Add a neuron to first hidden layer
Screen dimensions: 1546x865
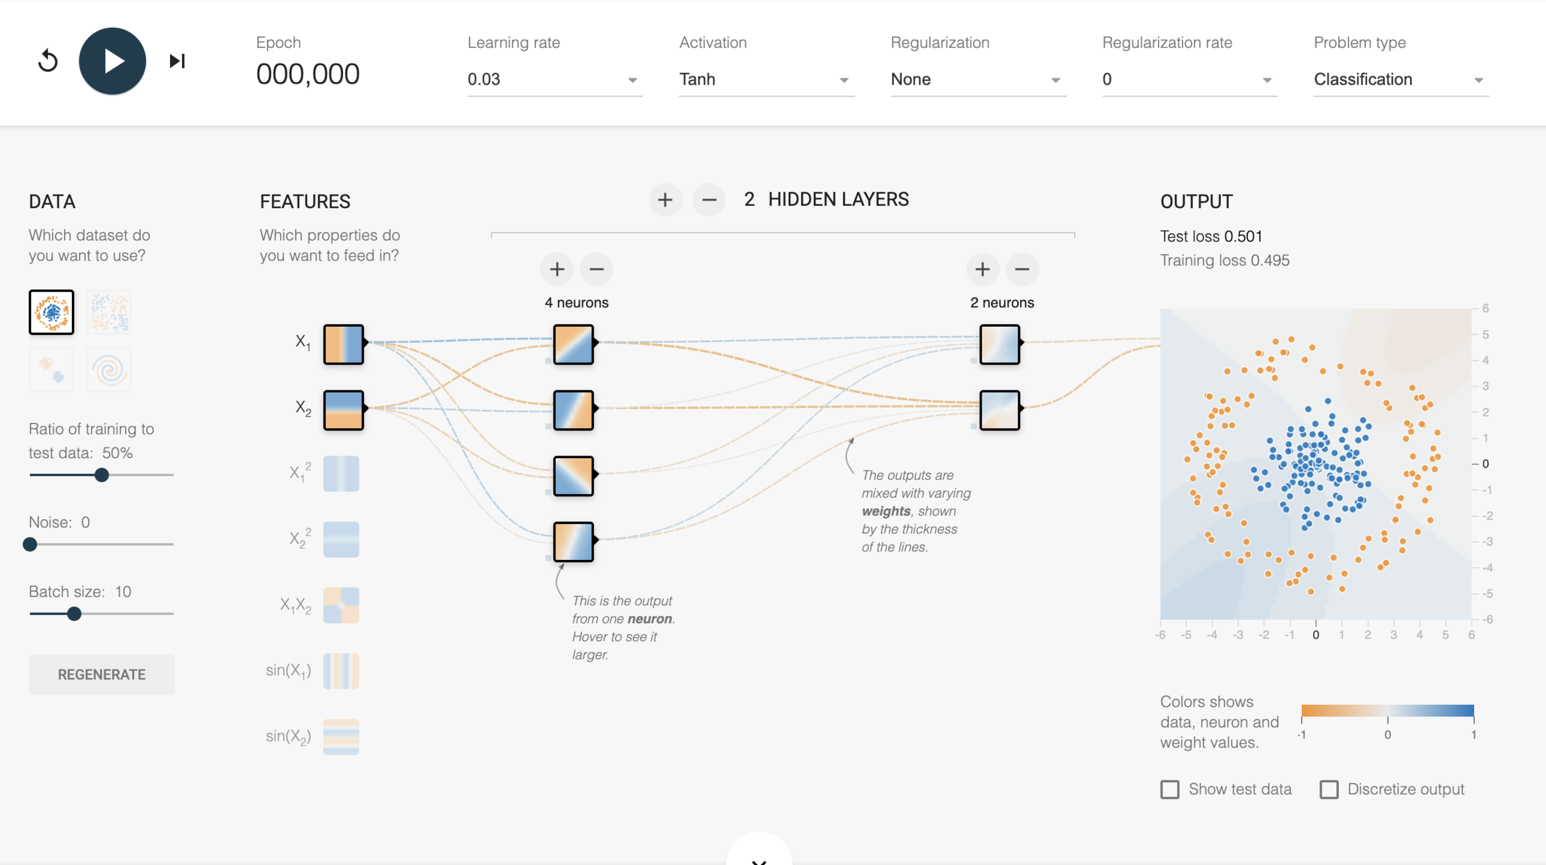tap(557, 269)
